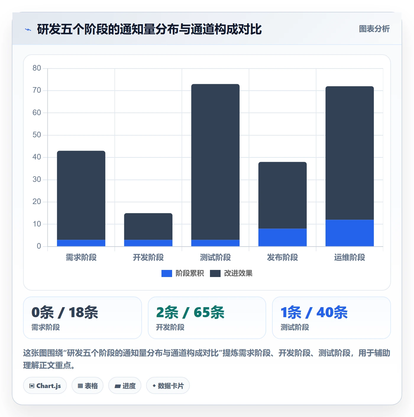Click the 改进效果 legend text
The image size is (414, 417).
(238, 273)
